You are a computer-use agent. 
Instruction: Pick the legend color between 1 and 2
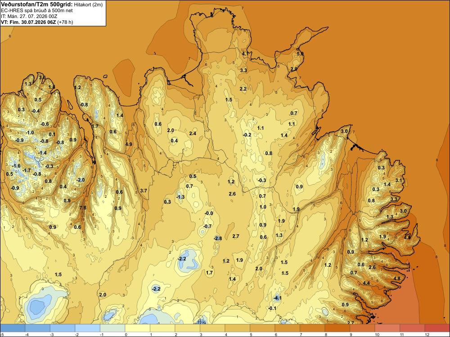tap(162, 328)
